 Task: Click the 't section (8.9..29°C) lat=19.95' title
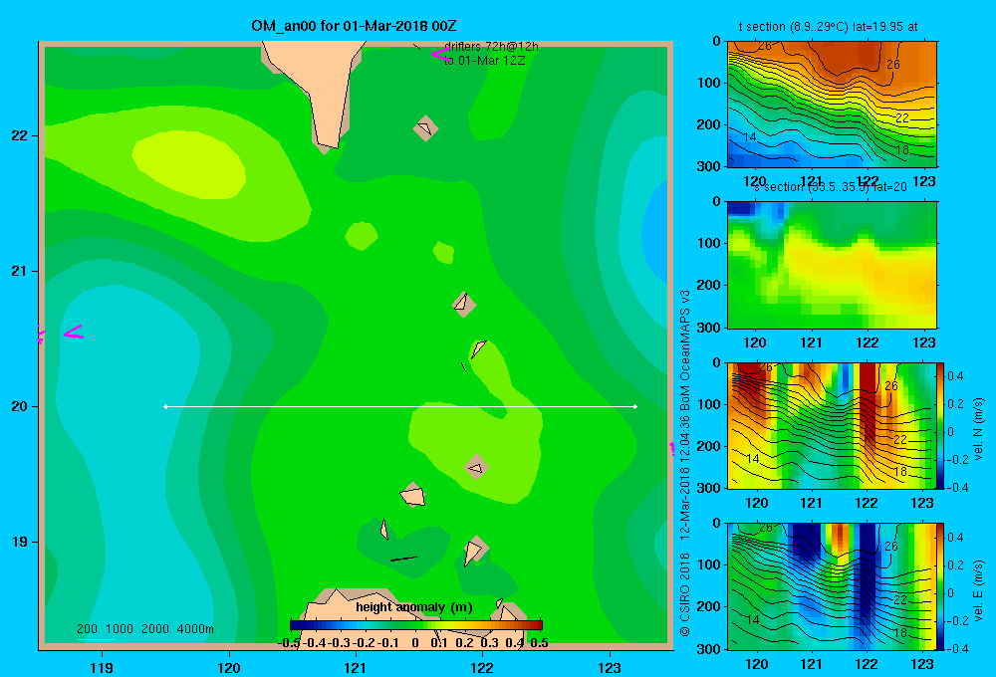coord(828,27)
